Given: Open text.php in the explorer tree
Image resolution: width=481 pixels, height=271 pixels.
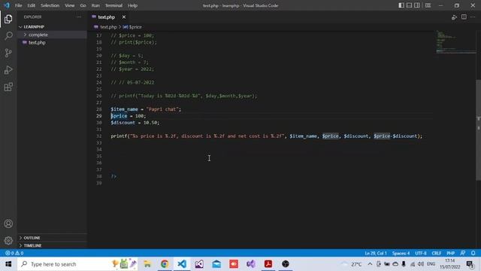Looking at the screenshot, I should (x=52, y=43).
